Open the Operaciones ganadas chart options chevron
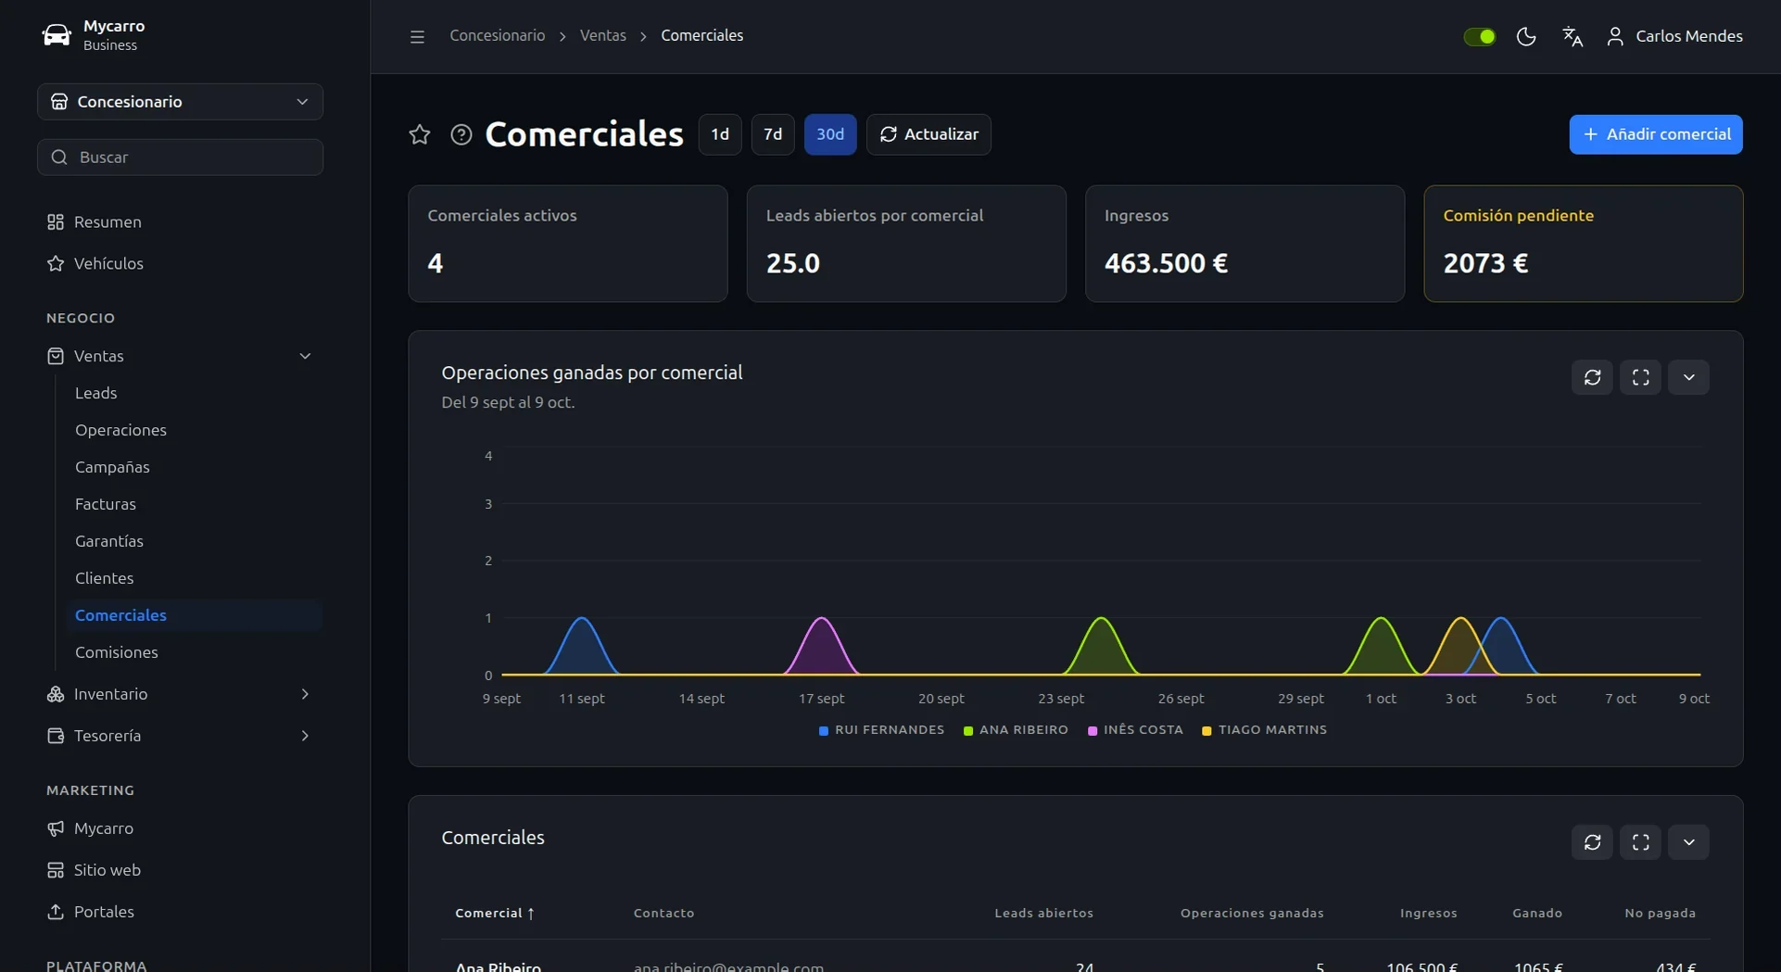 tap(1688, 377)
